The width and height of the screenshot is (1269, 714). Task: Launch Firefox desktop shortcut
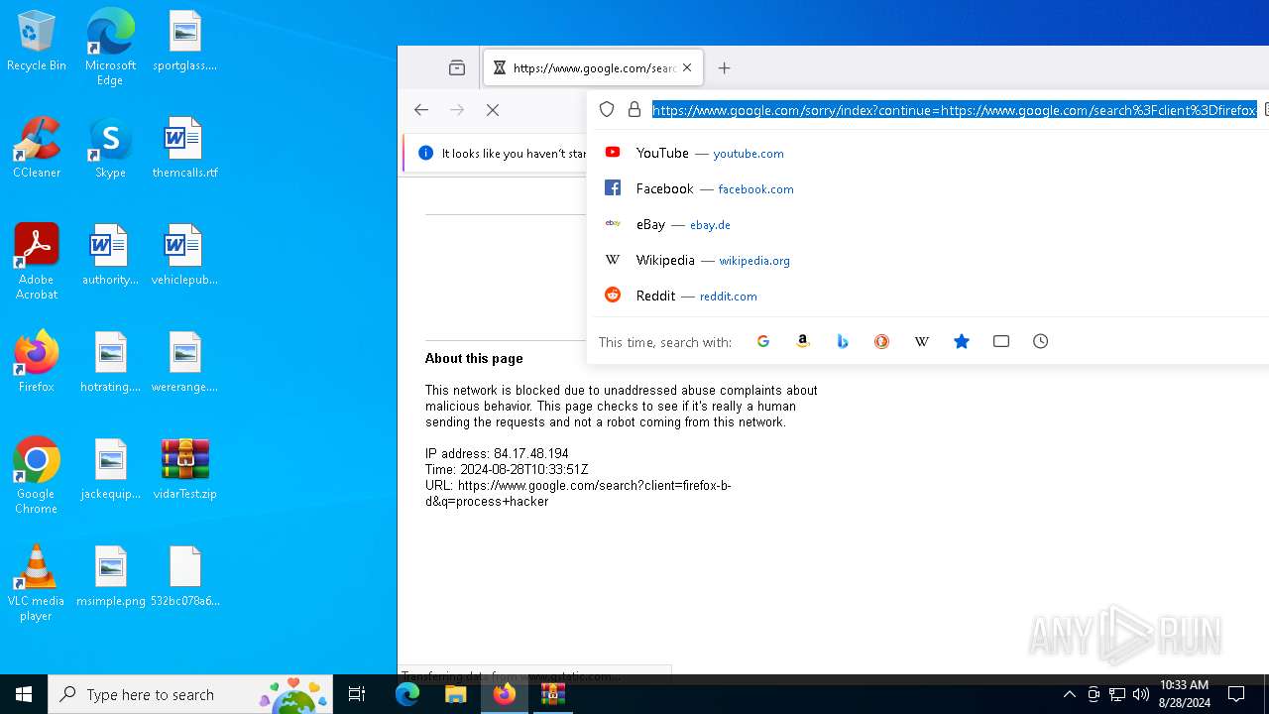37,363
